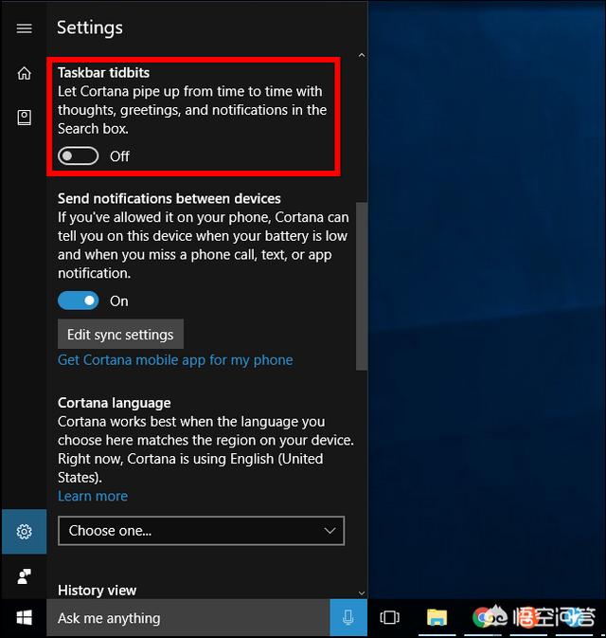Image resolution: width=606 pixels, height=638 pixels.
Task: Click the settings panel scrollbar thumb
Action: click(361, 284)
